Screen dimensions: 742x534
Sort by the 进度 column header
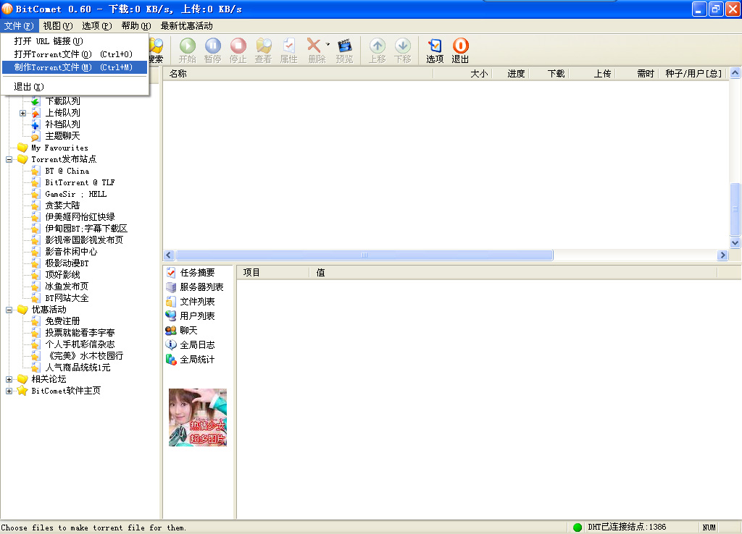(511, 74)
